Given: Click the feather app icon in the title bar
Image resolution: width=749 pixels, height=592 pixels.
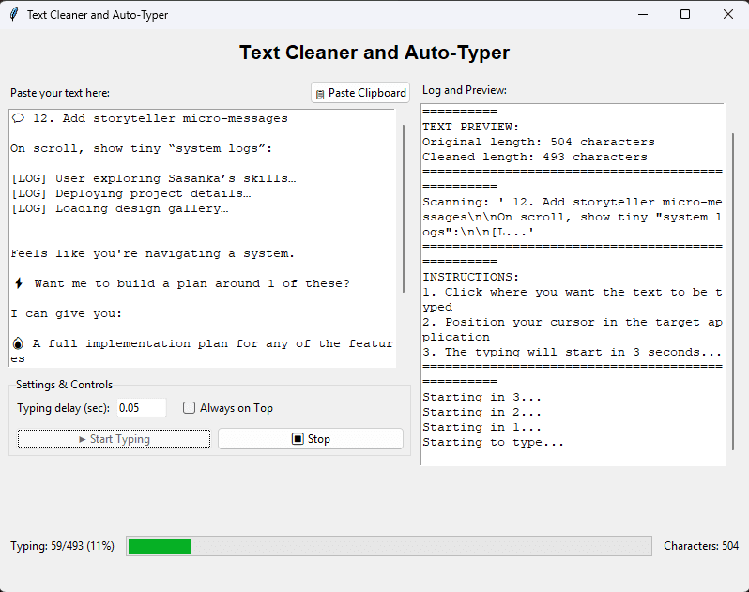Looking at the screenshot, I should coord(14,14).
